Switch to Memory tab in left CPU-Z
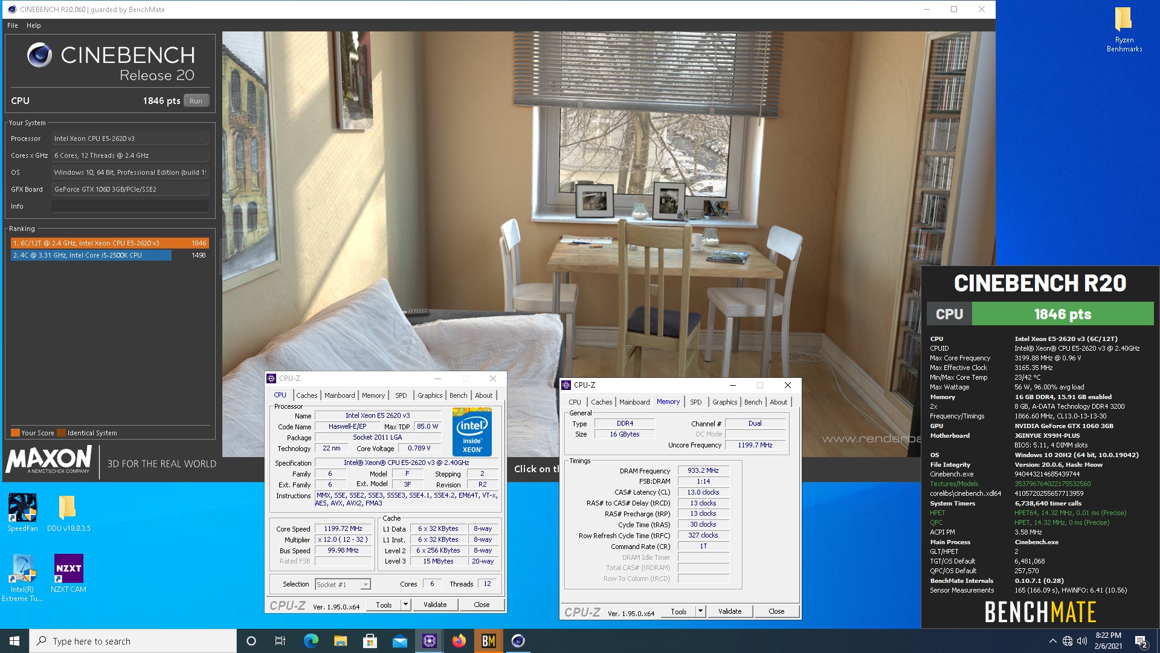The image size is (1160, 653). (373, 395)
